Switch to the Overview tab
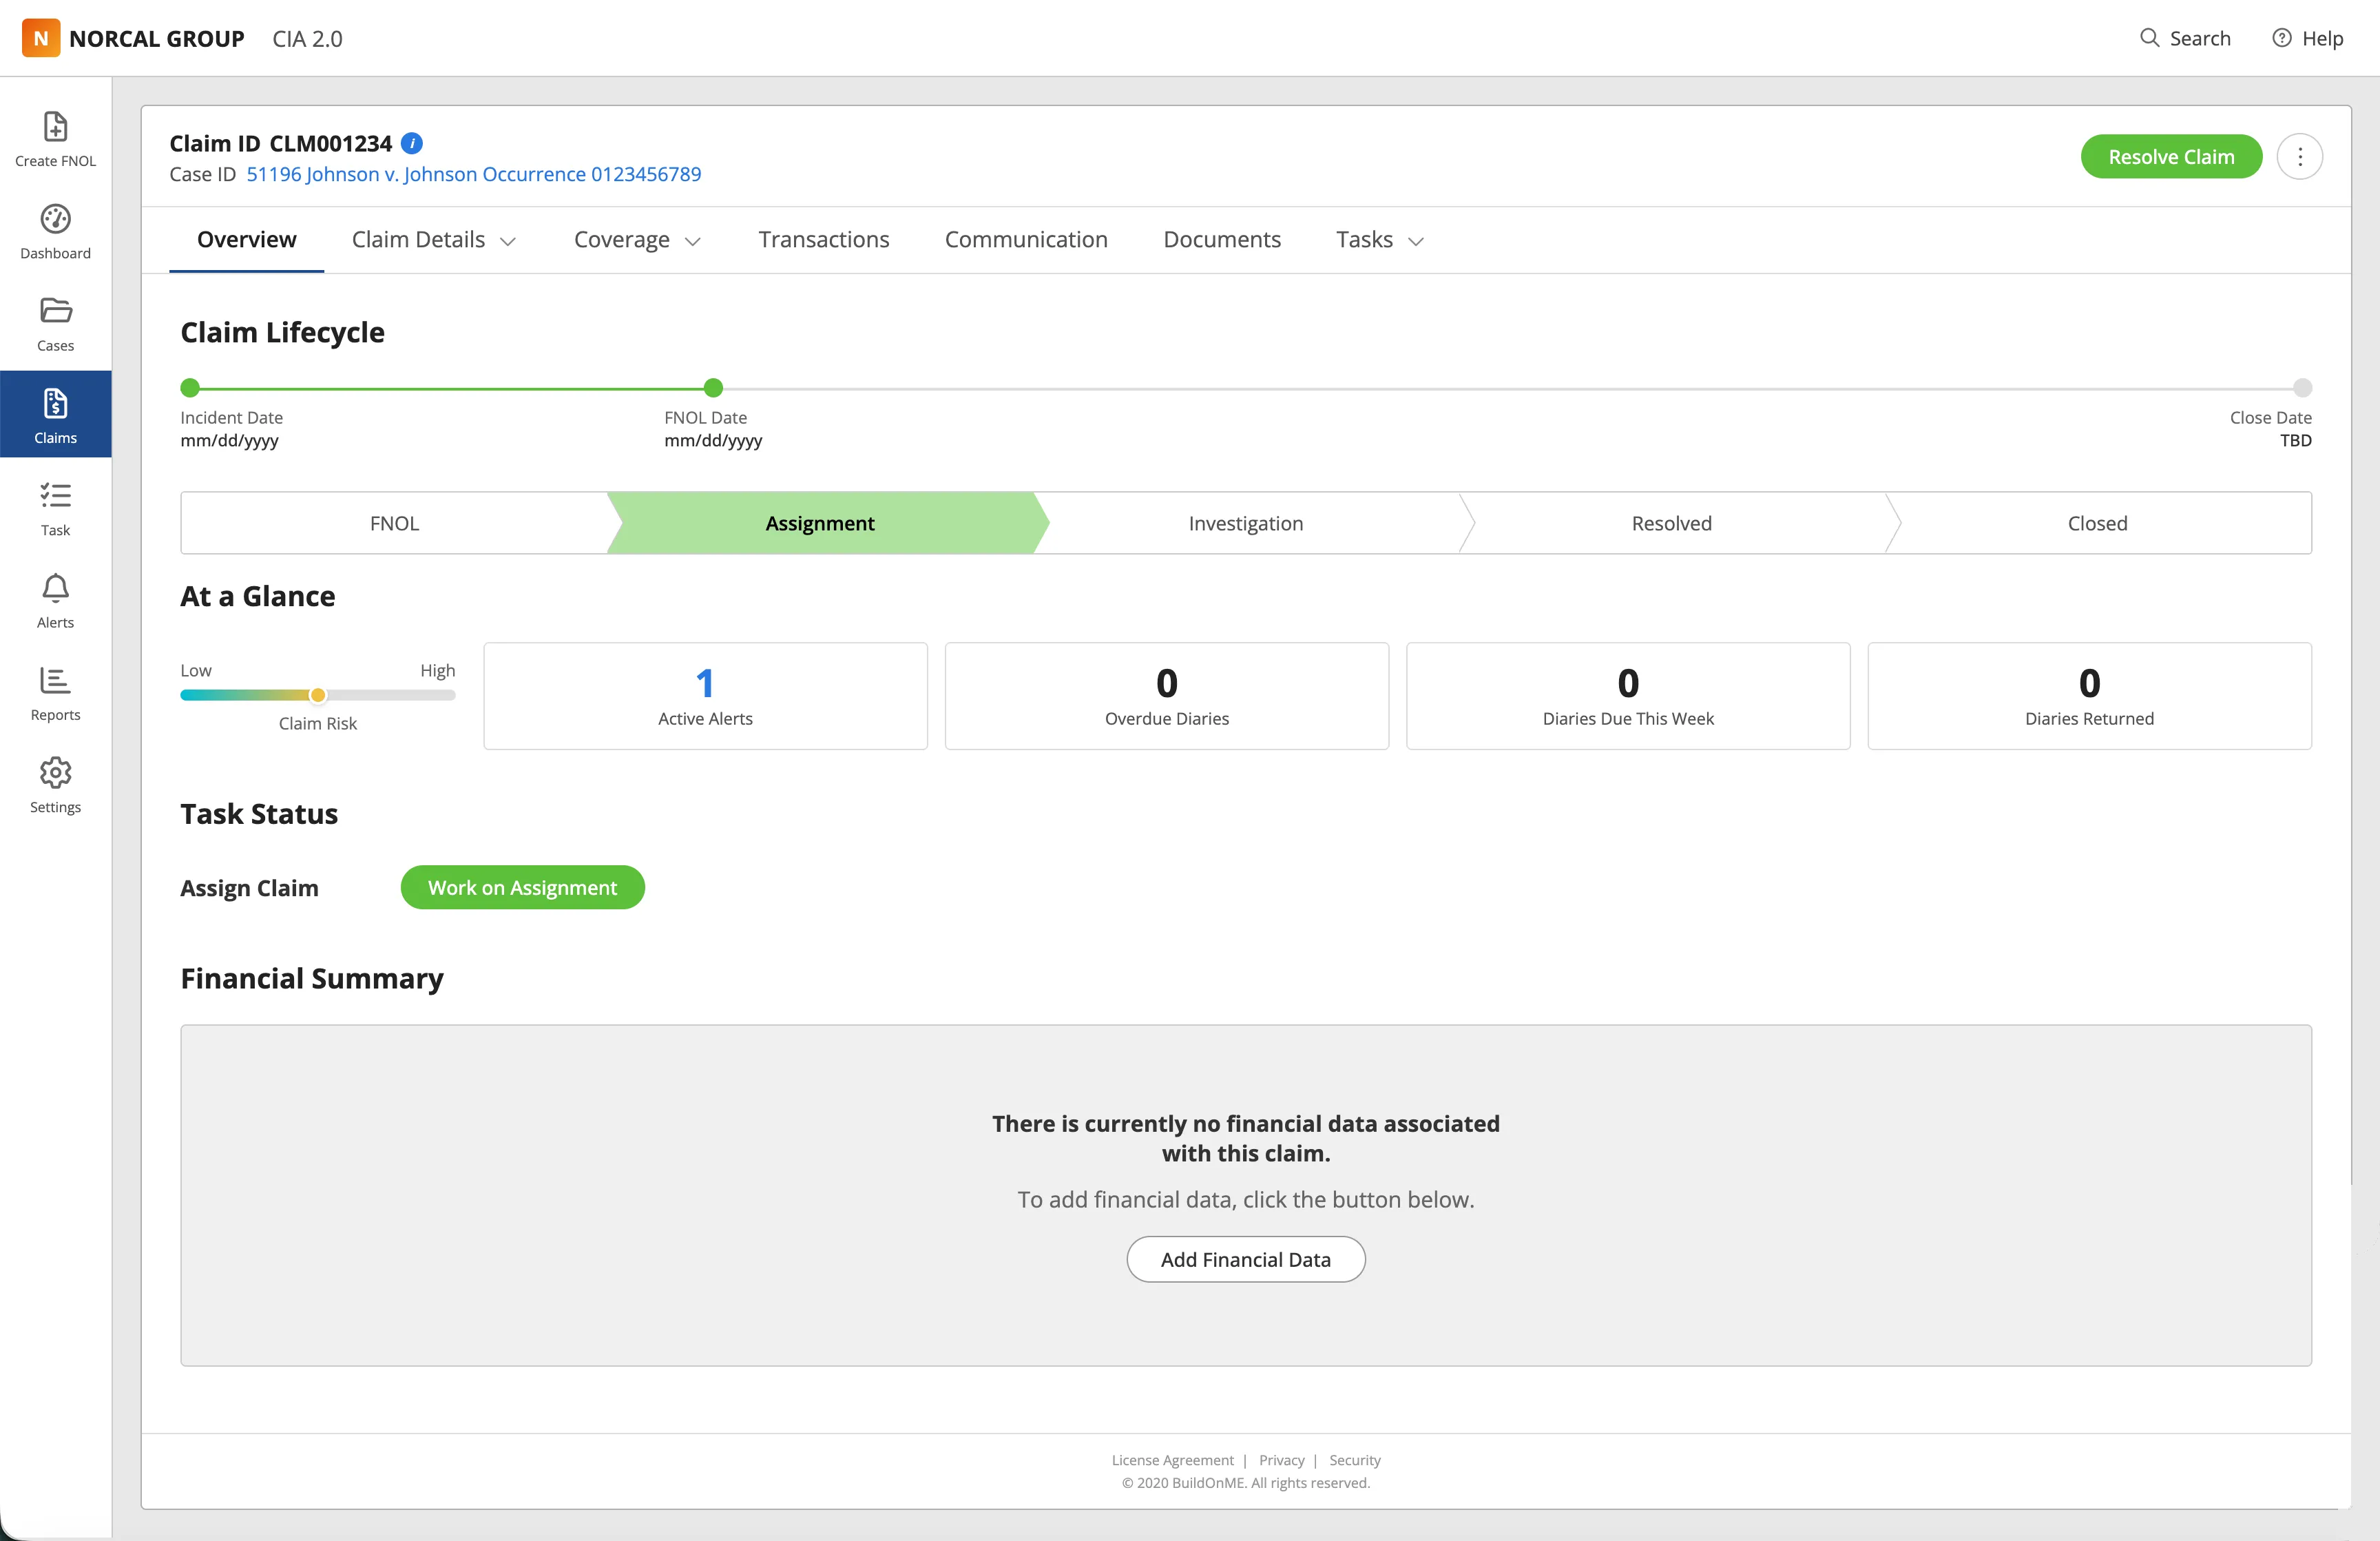The height and width of the screenshot is (1541, 2380). pos(246,240)
